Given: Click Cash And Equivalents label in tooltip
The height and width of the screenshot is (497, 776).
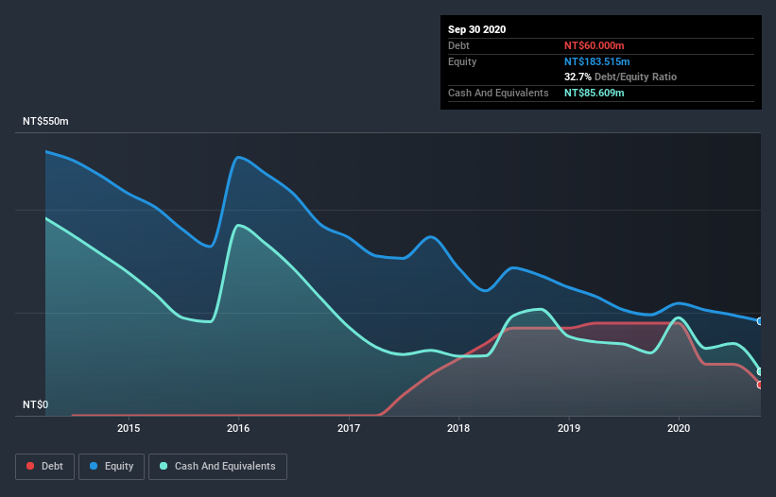Looking at the screenshot, I should [x=498, y=93].
